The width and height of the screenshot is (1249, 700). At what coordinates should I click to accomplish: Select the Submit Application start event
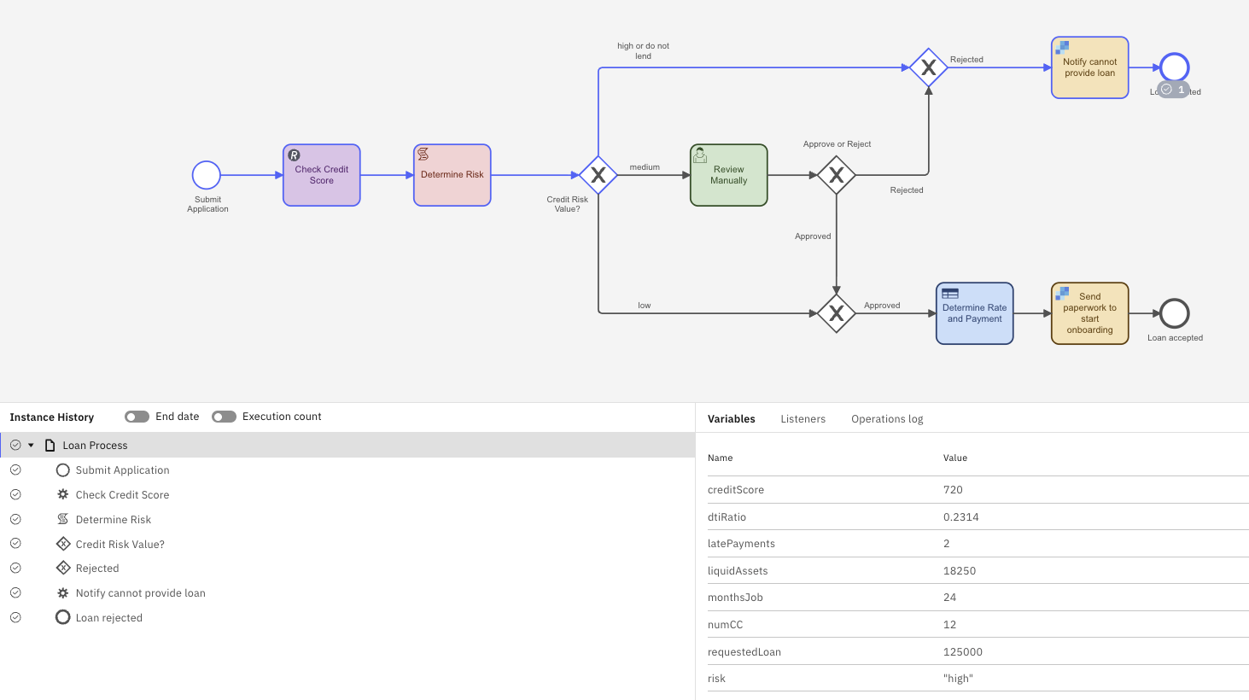coord(206,175)
